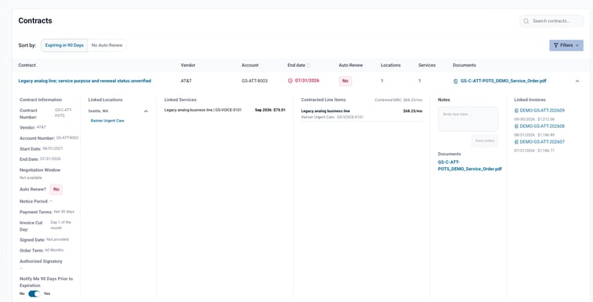Click the End date column header
This screenshot has width=593, height=302.
[x=296, y=65]
